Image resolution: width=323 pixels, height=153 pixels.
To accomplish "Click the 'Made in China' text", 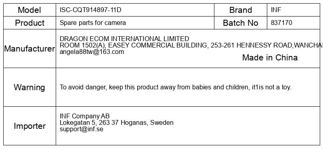I will pos(270,58).
